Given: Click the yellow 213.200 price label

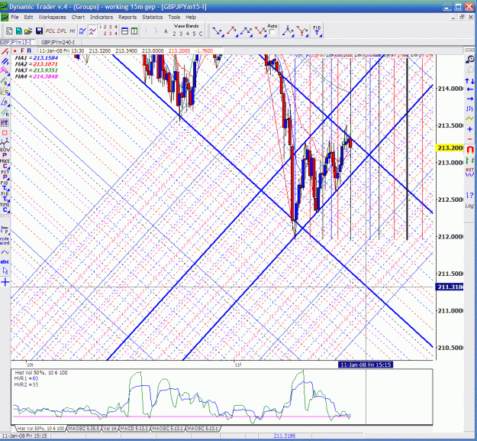Looking at the screenshot, I should click(450, 148).
